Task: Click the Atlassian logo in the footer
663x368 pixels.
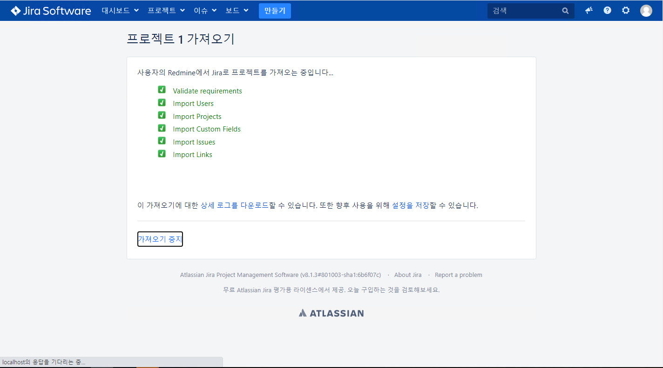Action: click(x=331, y=313)
